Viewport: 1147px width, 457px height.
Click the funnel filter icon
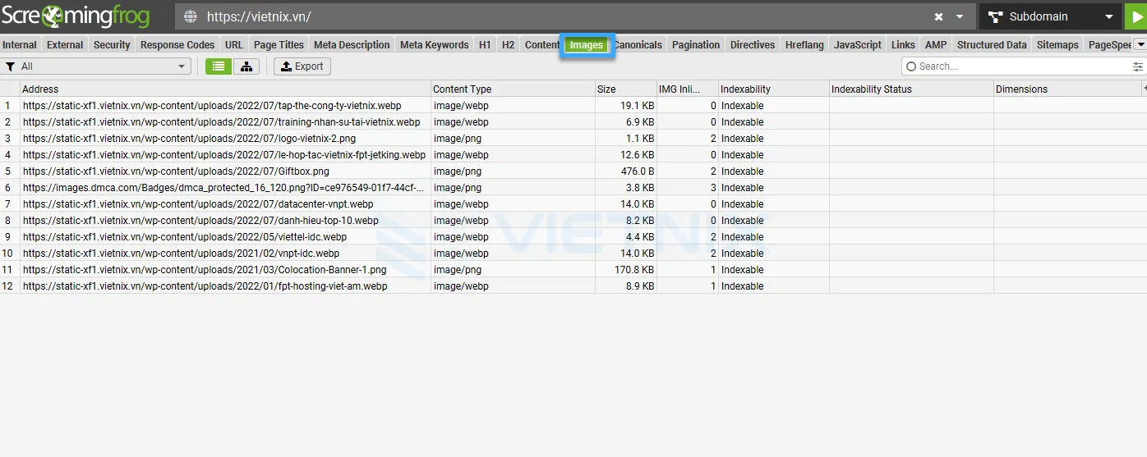pyautogui.click(x=10, y=66)
